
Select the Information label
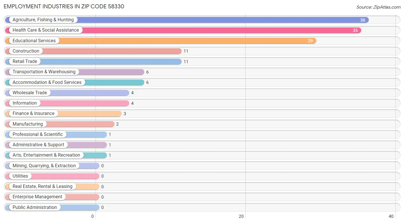pos(25,103)
